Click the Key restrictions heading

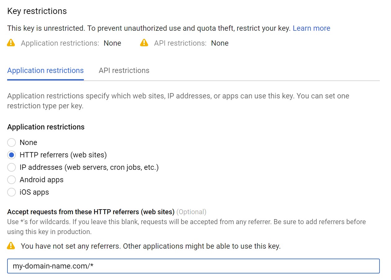click(x=37, y=11)
